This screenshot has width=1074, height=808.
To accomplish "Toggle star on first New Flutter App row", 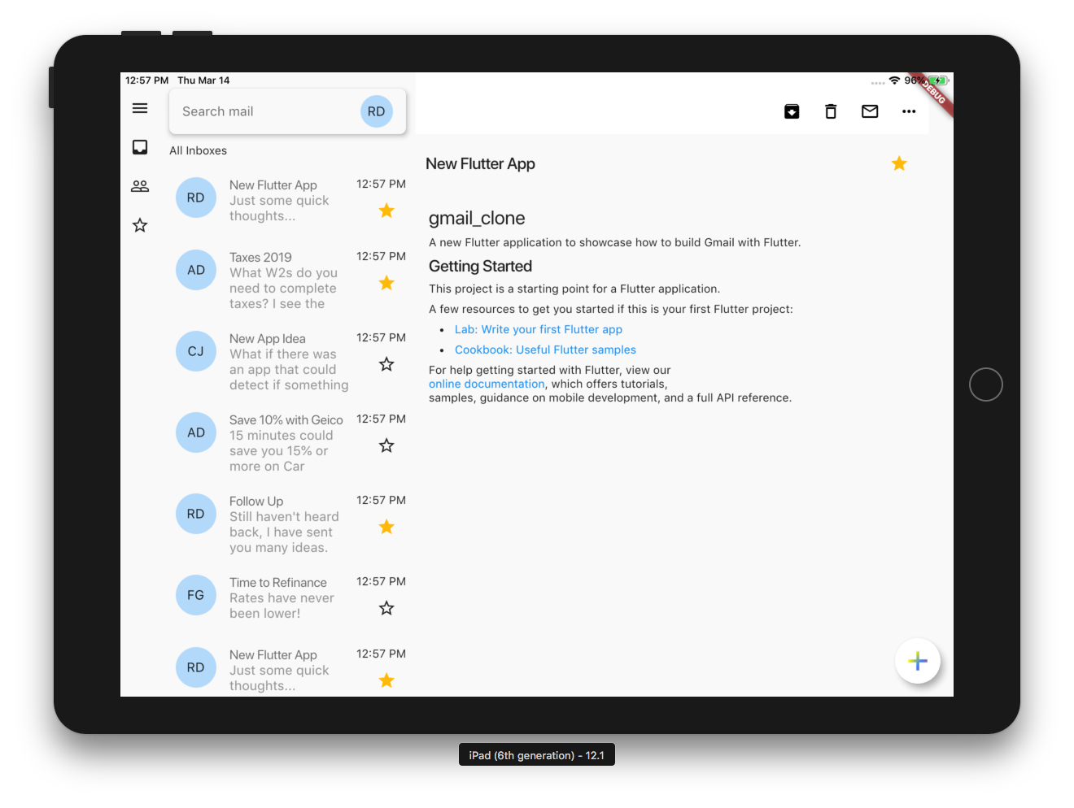I will 386,211.
